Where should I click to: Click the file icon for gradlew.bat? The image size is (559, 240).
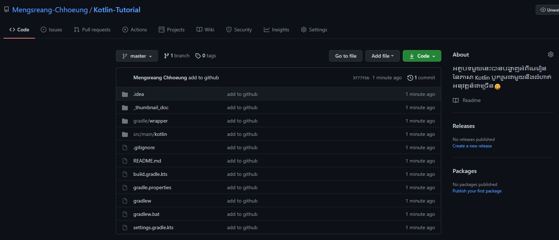click(x=125, y=214)
